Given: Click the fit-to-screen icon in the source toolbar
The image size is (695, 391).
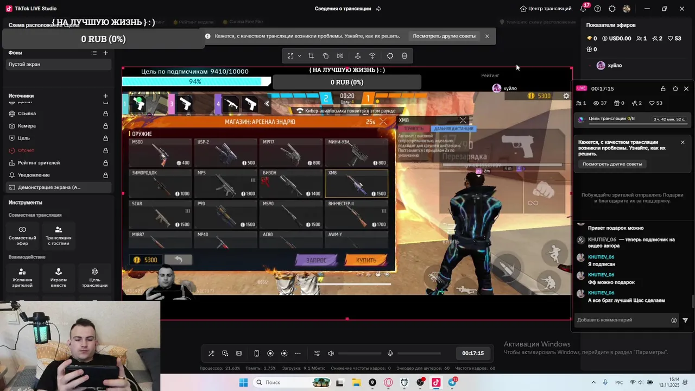Looking at the screenshot, I should (x=290, y=56).
